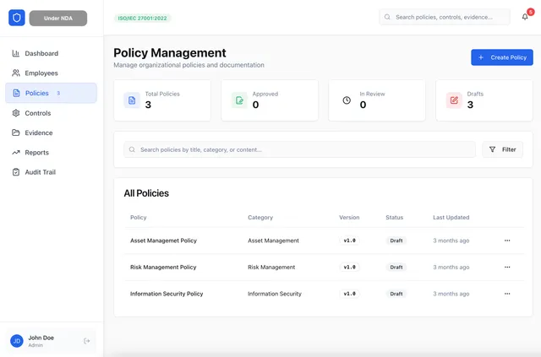This screenshot has width=541, height=357.
Task: Open the Reports page
Action: 51,152
